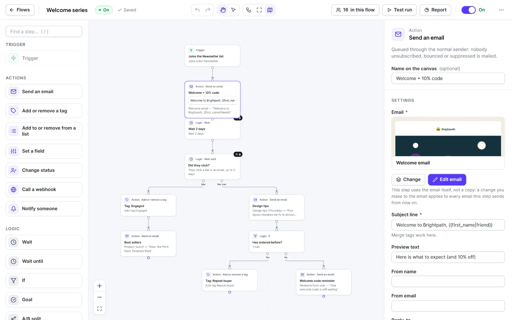The image size is (512, 320).
Task: Edit the Preview text field
Action: [448, 257]
